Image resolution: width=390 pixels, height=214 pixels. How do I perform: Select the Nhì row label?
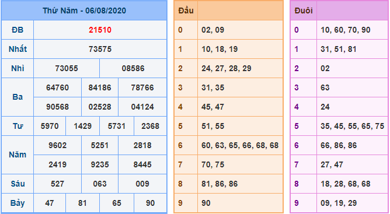pos(18,68)
